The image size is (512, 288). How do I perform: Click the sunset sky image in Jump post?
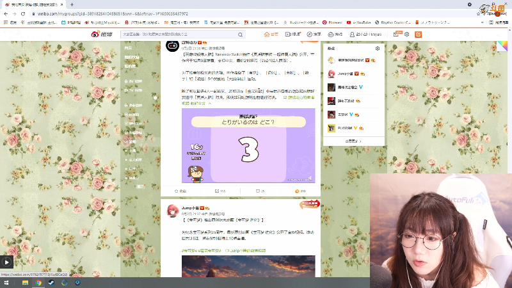[248, 266]
